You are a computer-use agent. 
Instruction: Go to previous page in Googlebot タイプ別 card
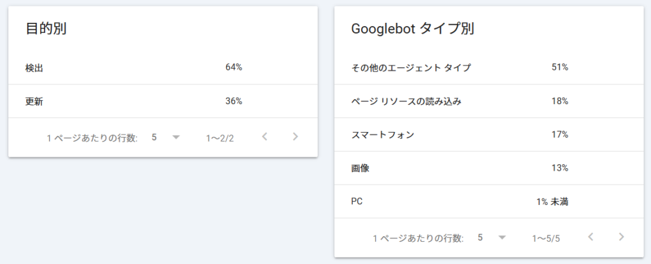click(591, 237)
